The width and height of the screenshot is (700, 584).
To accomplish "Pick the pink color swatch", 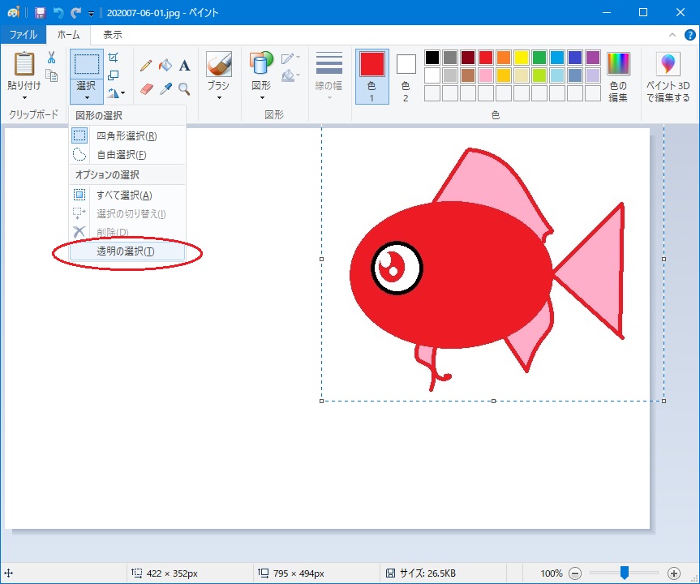I will (x=486, y=75).
